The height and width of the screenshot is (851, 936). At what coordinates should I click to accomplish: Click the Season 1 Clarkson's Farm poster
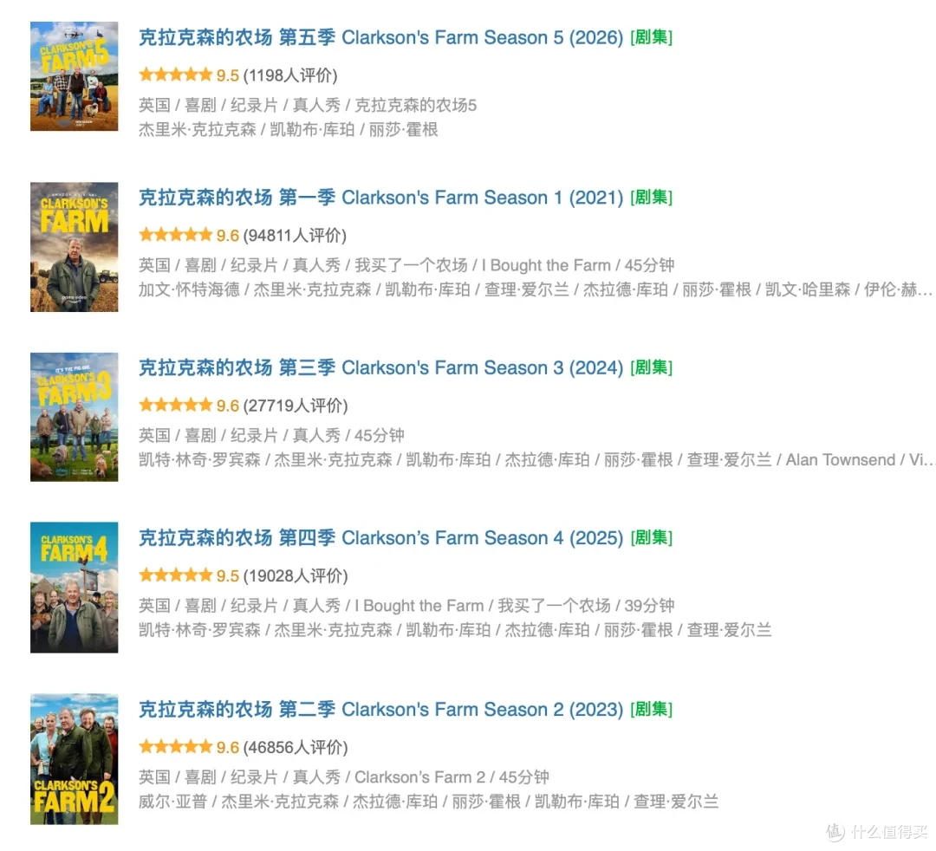coord(74,247)
